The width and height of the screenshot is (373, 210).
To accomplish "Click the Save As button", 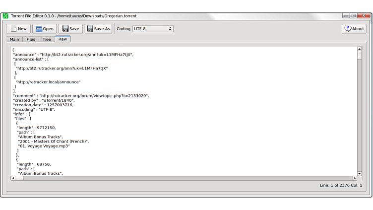I will coord(98,29).
